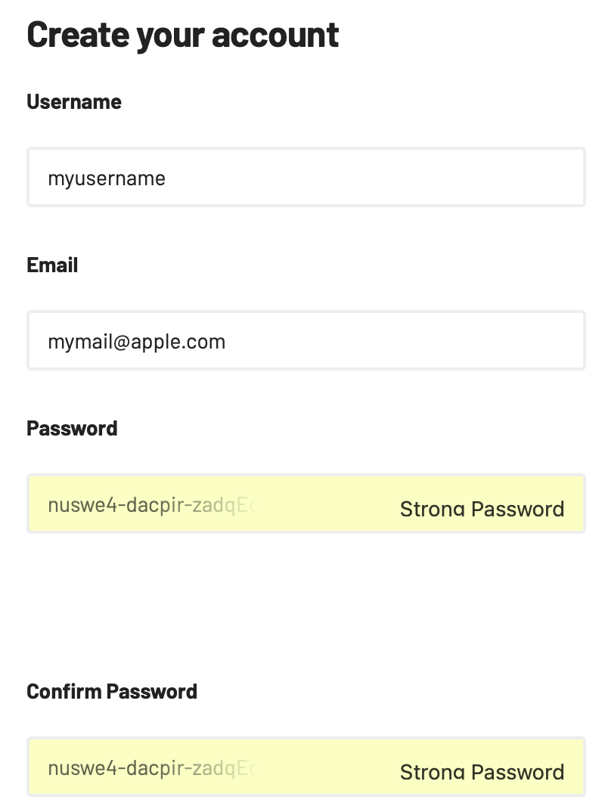Click the "Email" field label
This screenshot has width=605, height=806.
(52, 265)
